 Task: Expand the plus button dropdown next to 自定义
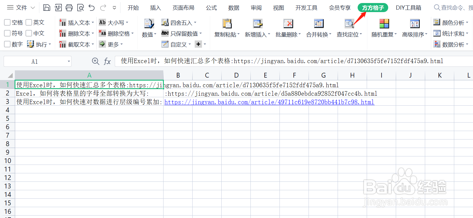[205, 44]
